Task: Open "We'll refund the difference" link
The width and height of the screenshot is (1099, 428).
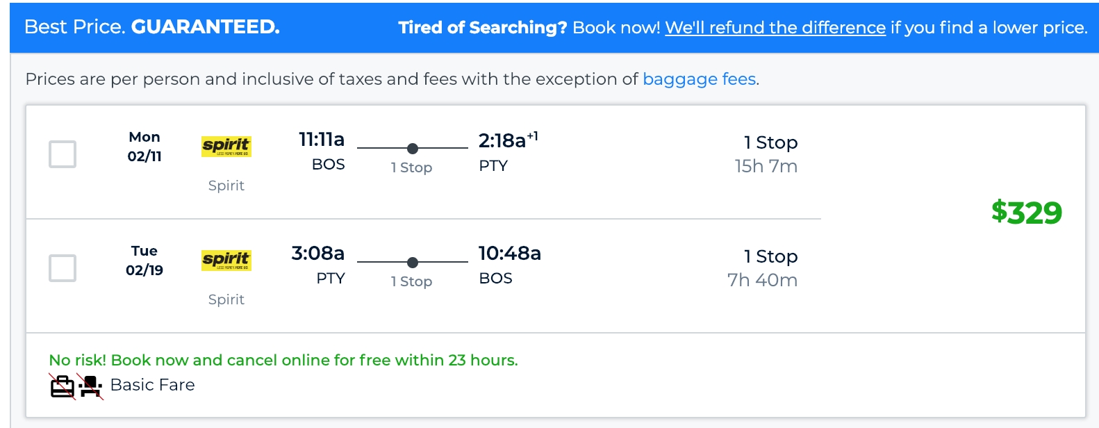Action: pos(775,28)
